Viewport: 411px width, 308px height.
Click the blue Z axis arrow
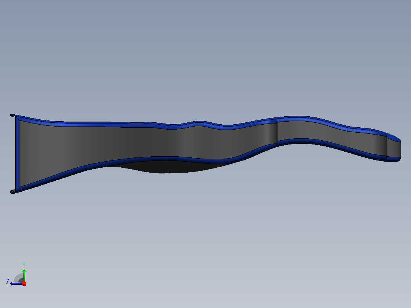pos(16,284)
